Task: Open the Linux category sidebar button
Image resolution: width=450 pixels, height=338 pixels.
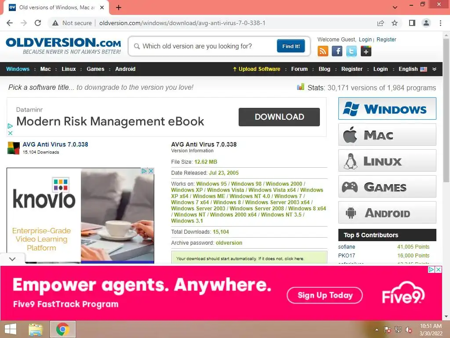Action: (x=387, y=160)
